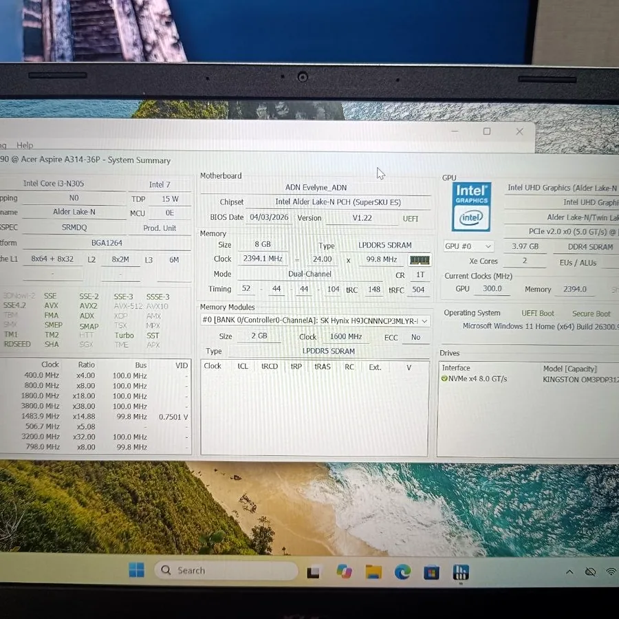Click the SRMDQ sSPEC value
619x619 pixels.
pos(74,228)
